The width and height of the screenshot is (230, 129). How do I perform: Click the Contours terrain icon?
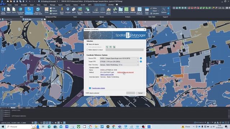(102, 10)
